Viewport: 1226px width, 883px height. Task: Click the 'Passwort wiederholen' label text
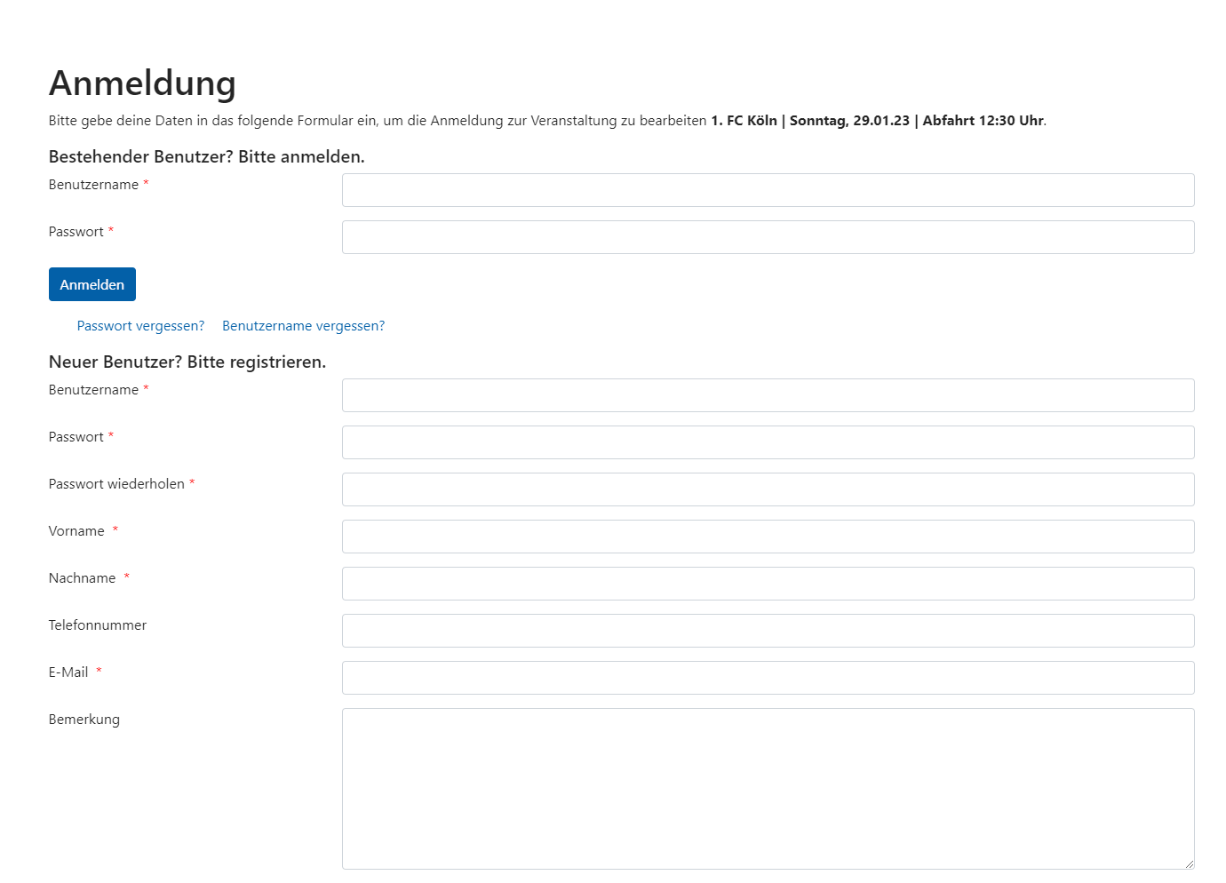click(116, 484)
